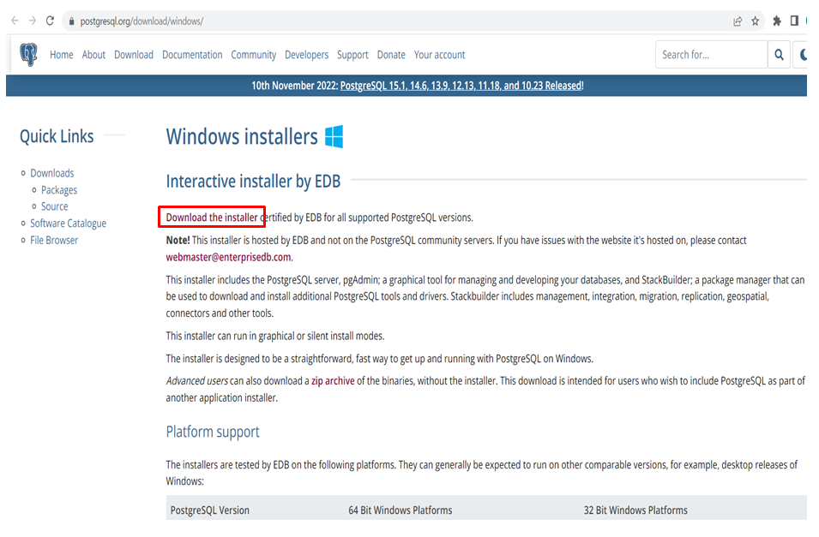
Task: Reload the page with the refresh icon
Action: tap(50, 21)
